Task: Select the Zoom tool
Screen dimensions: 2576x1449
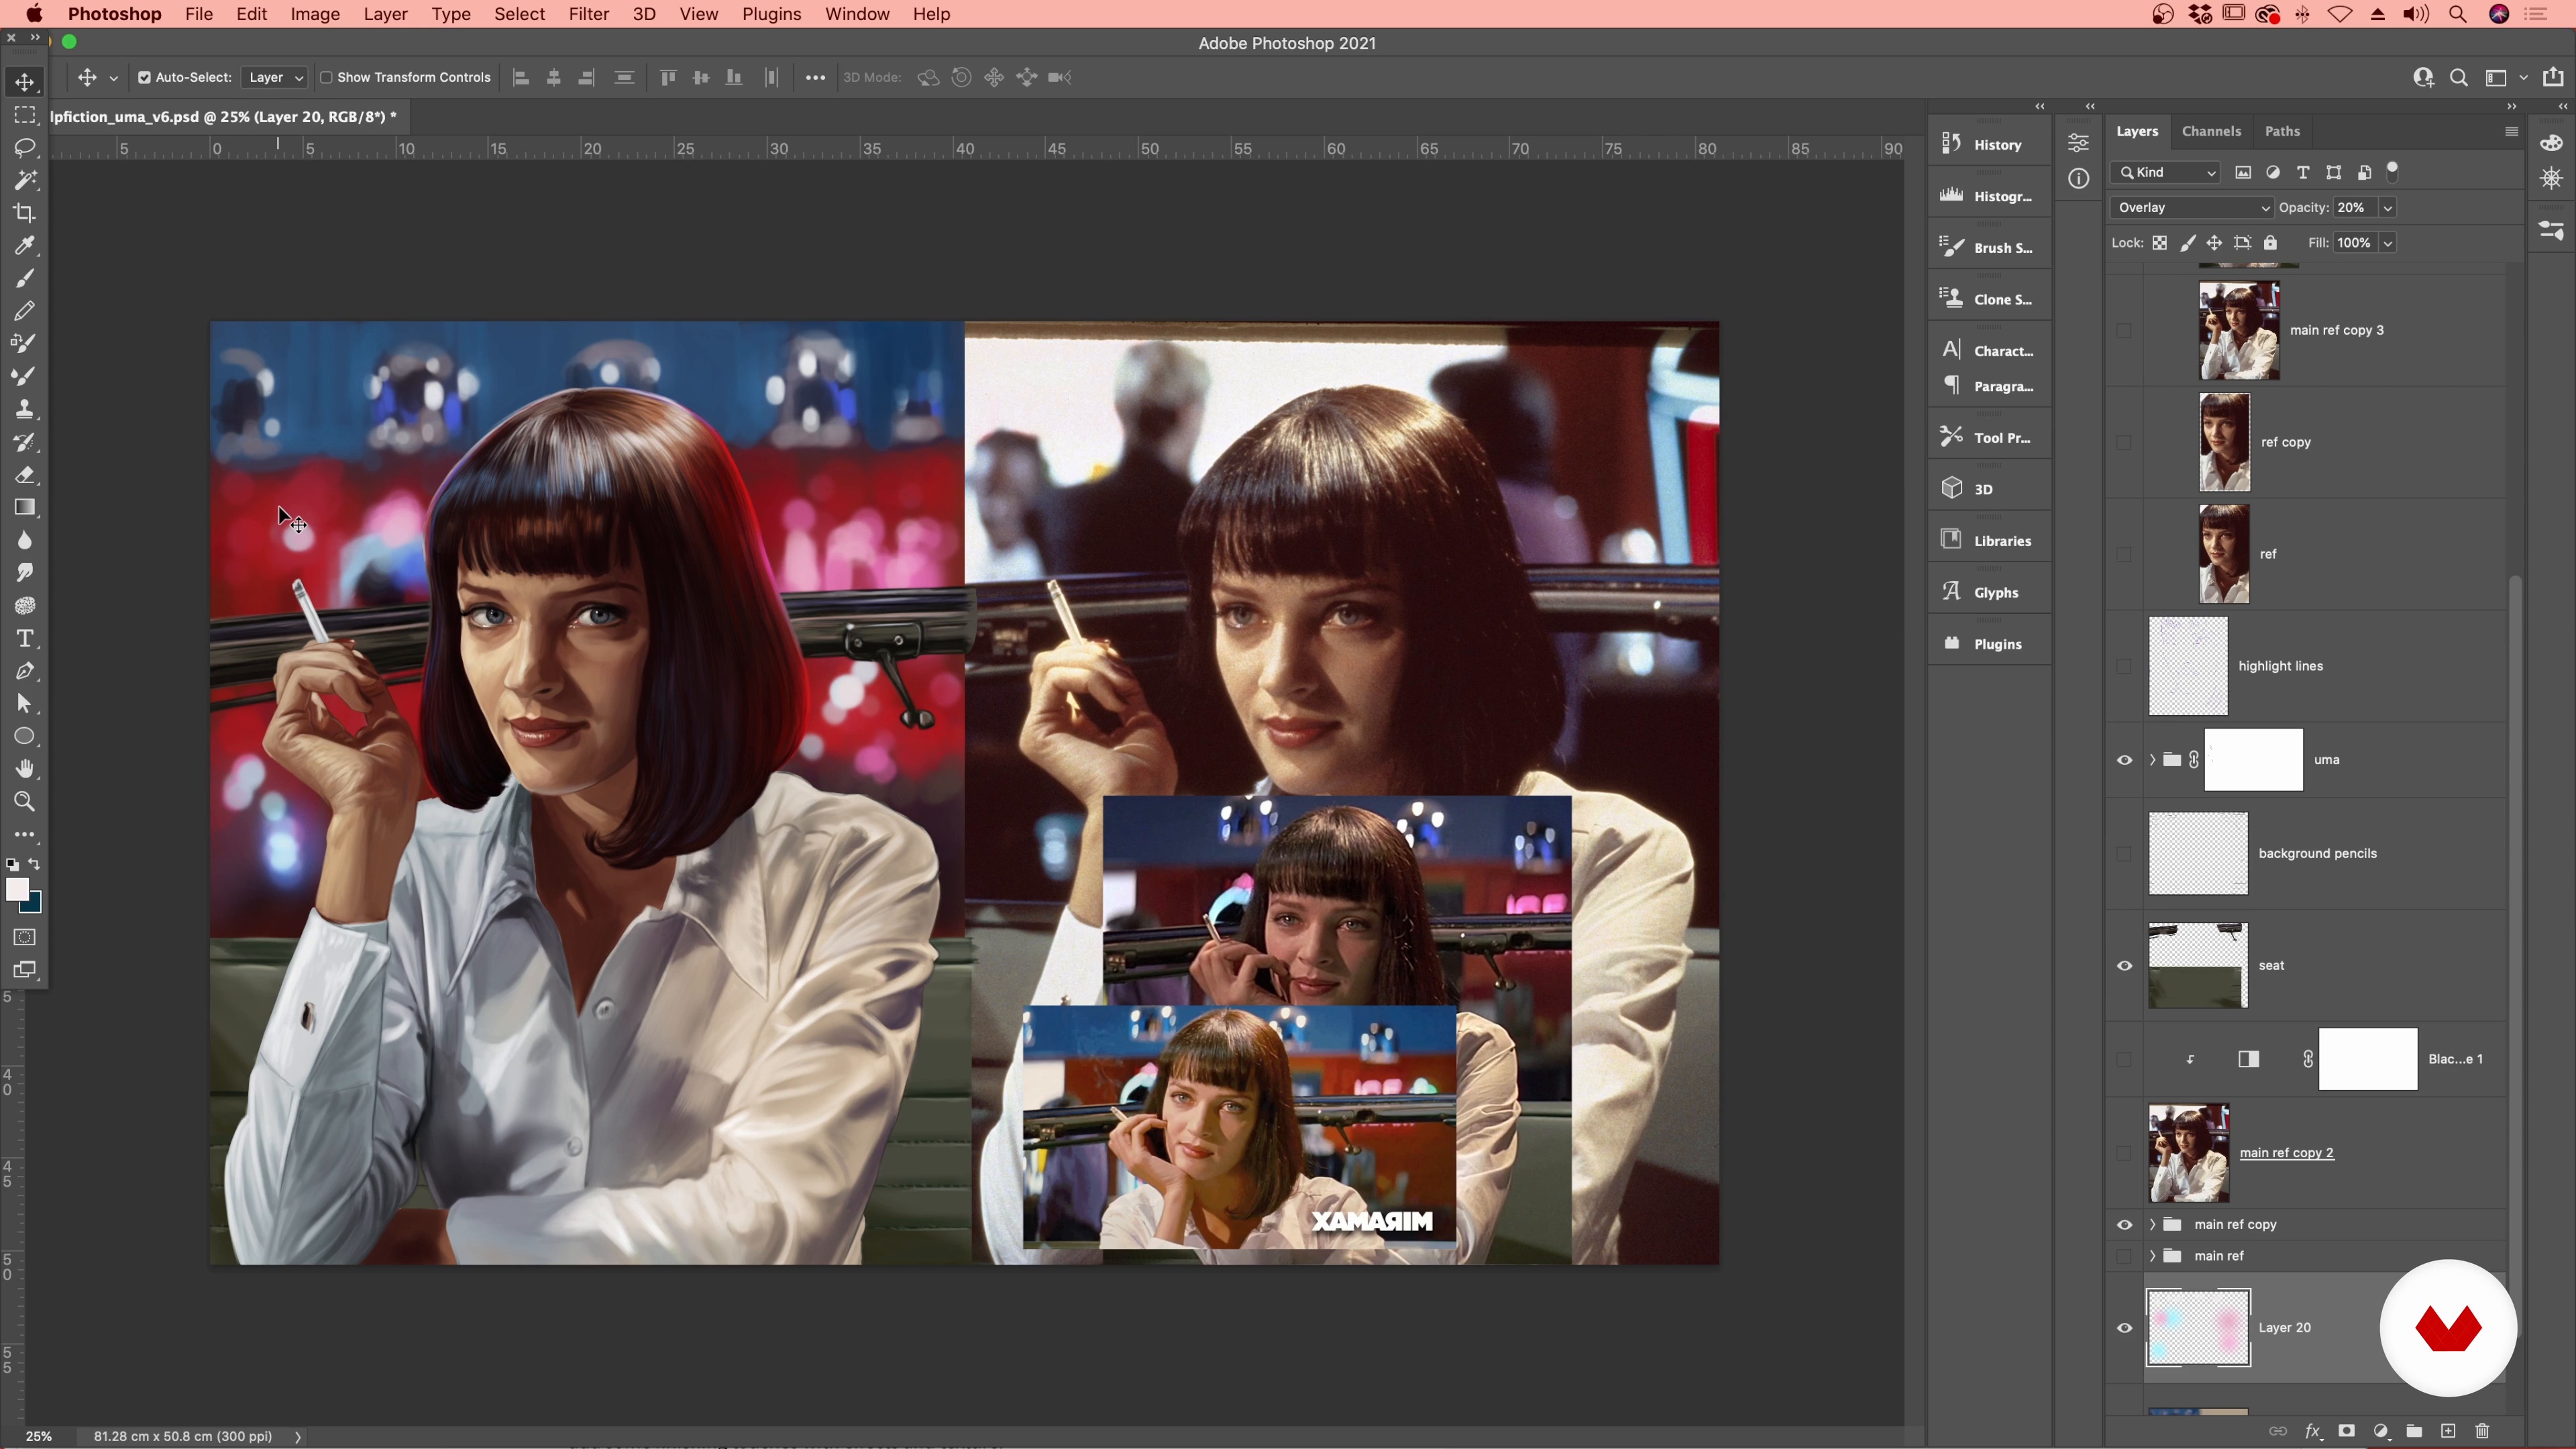Action: coord(25,802)
